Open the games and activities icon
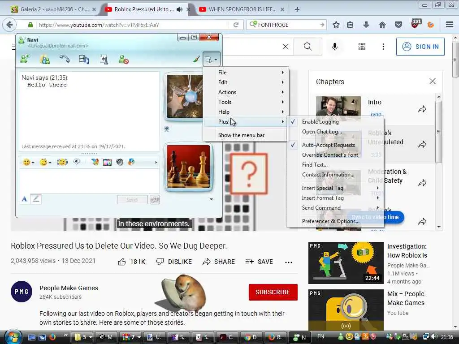 pyautogui.click(x=104, y=60)
